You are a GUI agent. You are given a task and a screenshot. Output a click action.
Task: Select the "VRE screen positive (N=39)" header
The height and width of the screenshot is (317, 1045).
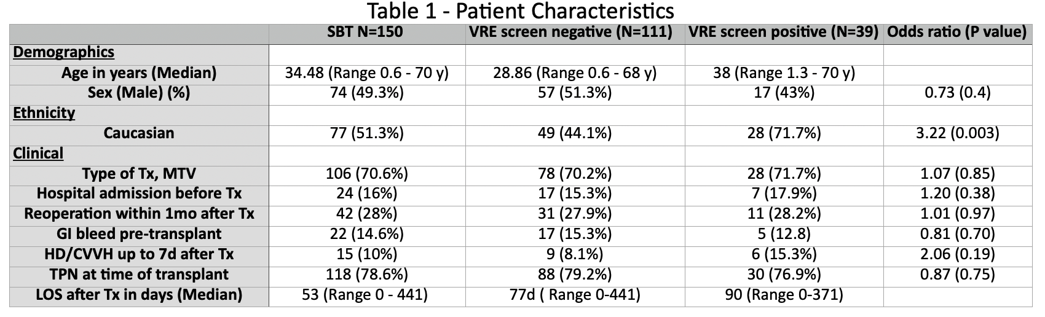pos(783,32)
